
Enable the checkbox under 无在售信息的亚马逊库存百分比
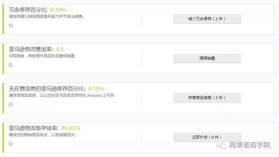point(10,104)
